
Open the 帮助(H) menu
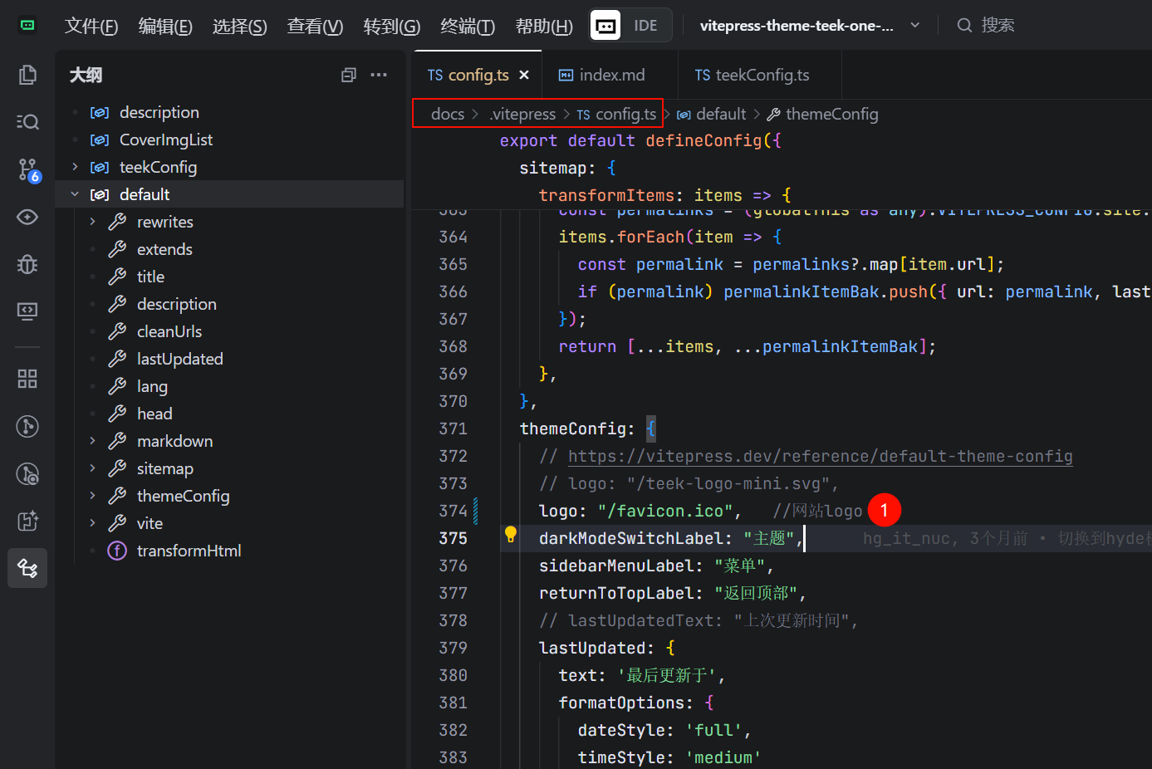tap(544, 26)
